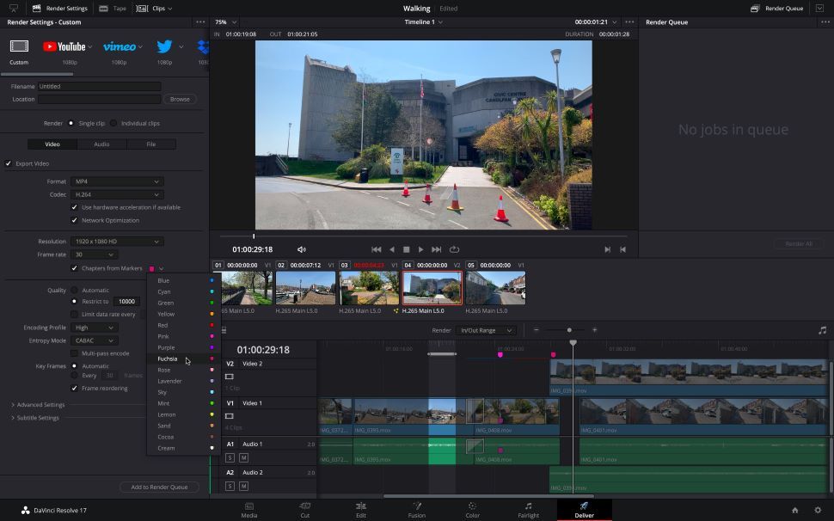Enable Multi-pass encode
The width and height of the screenshot is (834, 521).
(76, 352)
